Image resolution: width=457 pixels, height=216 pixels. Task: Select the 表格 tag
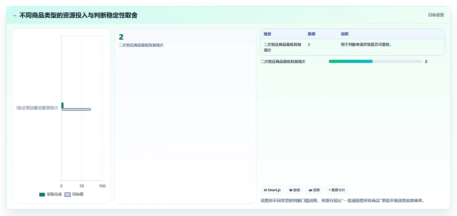click(295, 190)
